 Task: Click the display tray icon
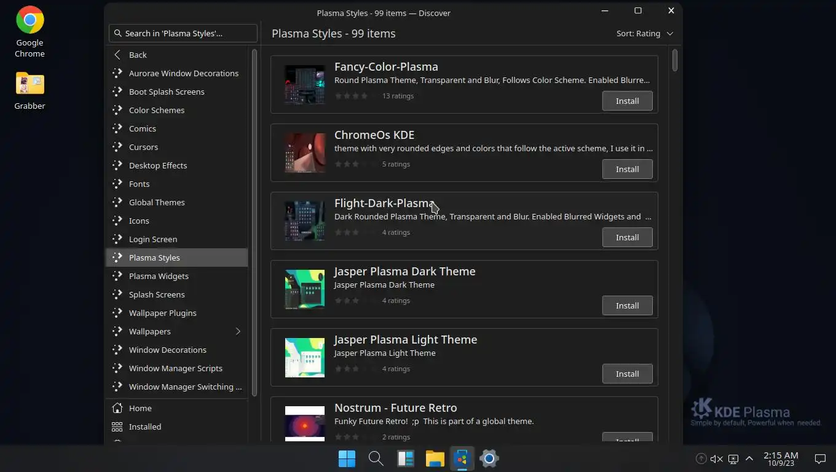click(733, 458)
